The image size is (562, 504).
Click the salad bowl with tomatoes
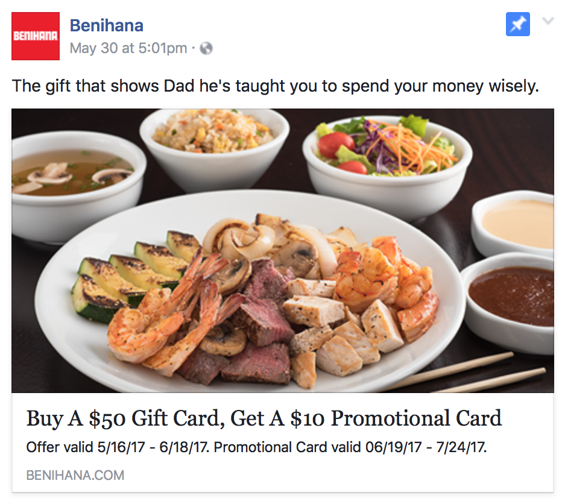[x=387, y=165]
